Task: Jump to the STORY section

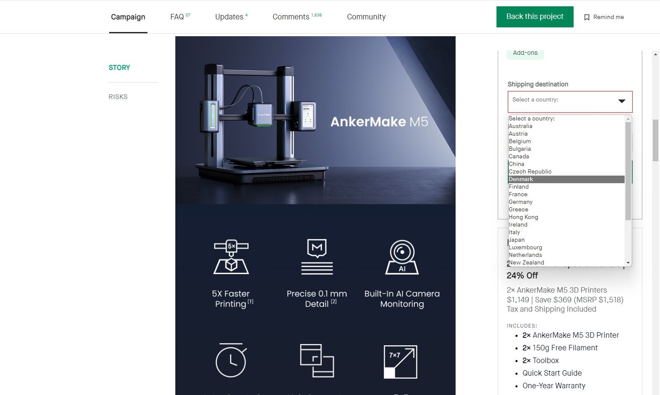Action: pos(119,68)
